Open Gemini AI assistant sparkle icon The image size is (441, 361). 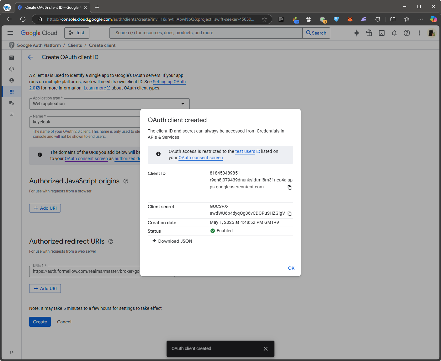(x=357, y=33)
